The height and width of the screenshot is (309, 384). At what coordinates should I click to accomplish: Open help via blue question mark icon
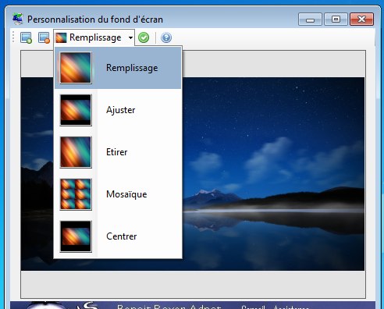tap(166, 37)
